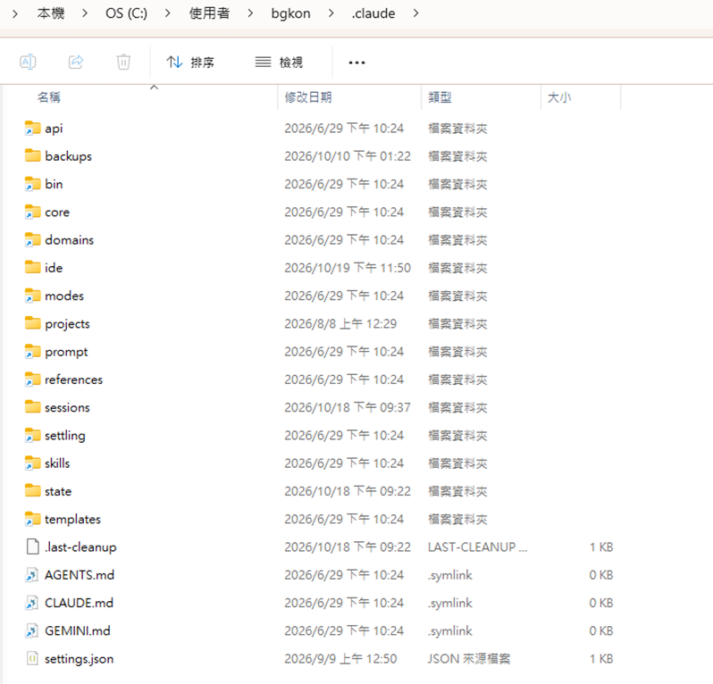Screen dimensions: 713x684
Task: Sort by the 類型 column header
Action: [440, 97]
